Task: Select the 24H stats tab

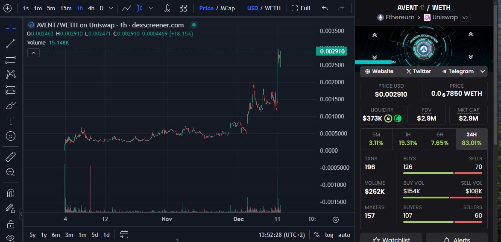Action: (472, 139)
